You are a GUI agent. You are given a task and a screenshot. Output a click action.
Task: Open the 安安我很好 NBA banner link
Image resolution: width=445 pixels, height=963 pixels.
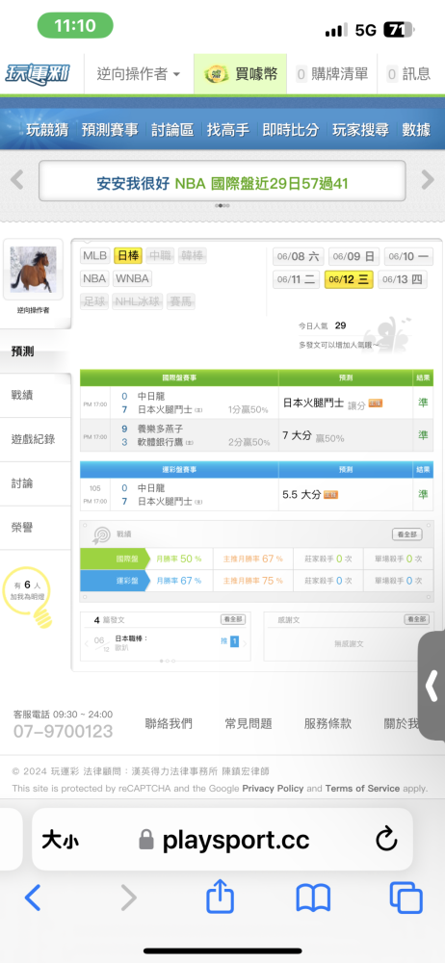point(222,183)
